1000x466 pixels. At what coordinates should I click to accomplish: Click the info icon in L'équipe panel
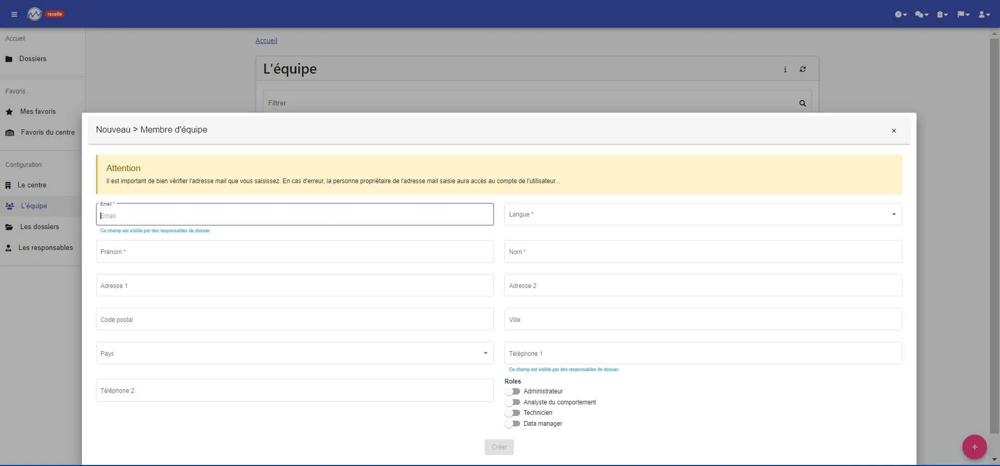(785, 69)
